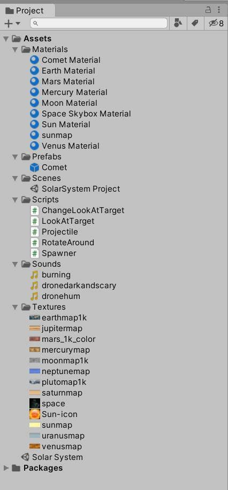Click into the project search field
The width and height of the screenshot is (228, 490).
98,23
